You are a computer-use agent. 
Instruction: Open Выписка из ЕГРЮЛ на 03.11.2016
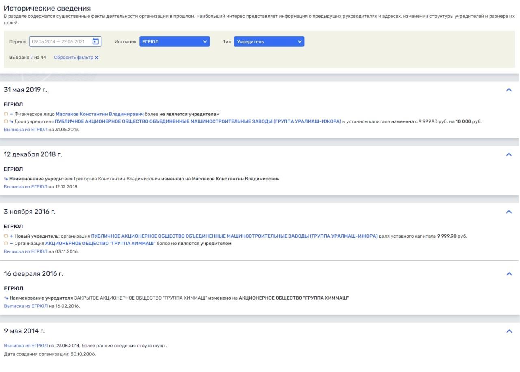pyautogui.click(x=26, y=251)
